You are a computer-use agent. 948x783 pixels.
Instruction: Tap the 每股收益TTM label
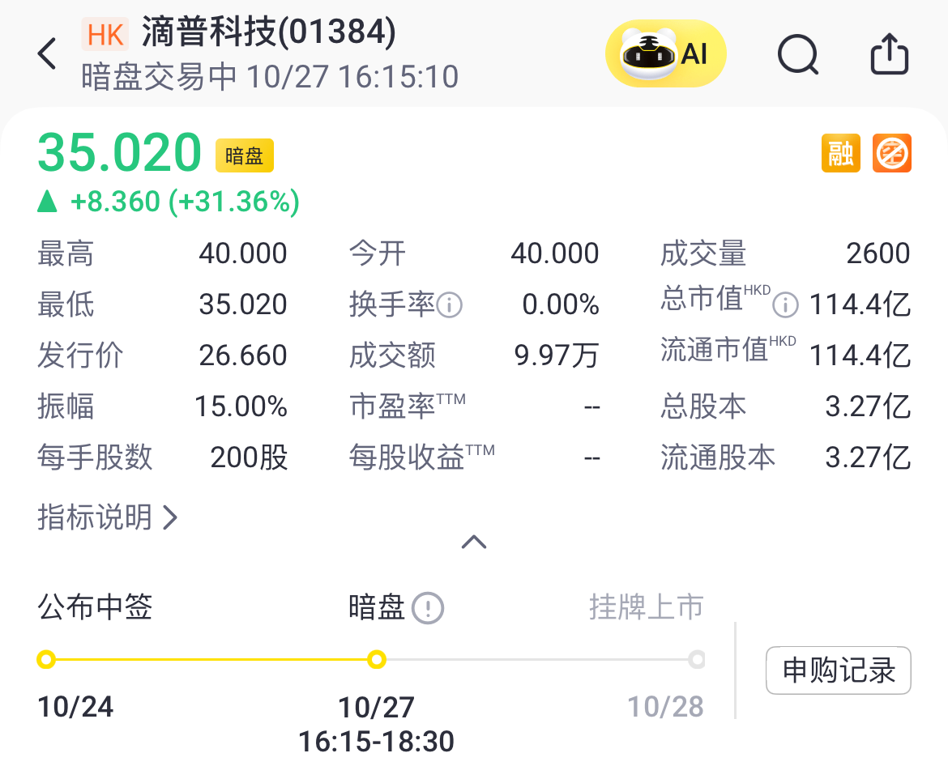pos(422,457)
